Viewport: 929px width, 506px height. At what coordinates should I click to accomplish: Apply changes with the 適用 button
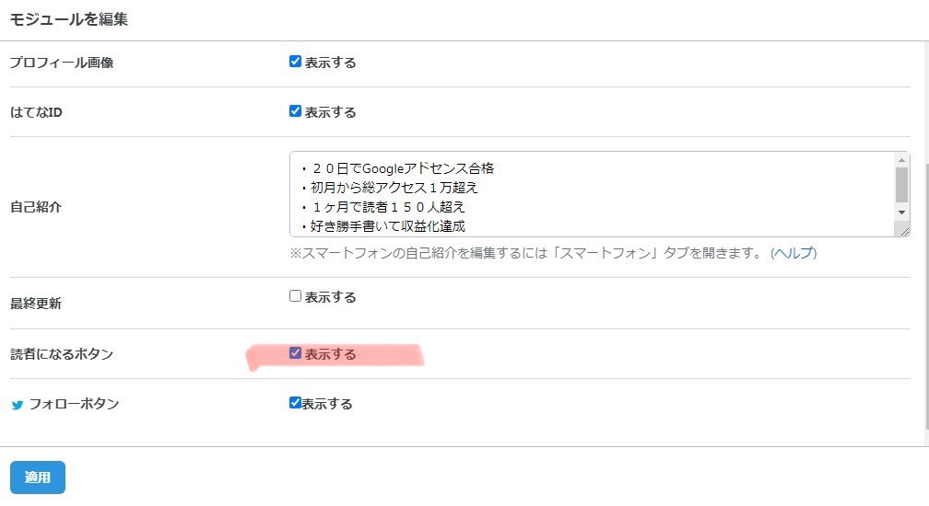click(x=37, y=477)
